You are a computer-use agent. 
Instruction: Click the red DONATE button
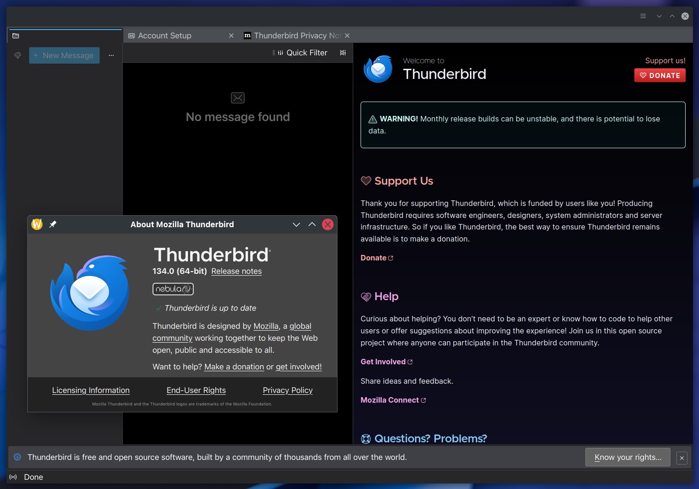[x=660, y=75]
